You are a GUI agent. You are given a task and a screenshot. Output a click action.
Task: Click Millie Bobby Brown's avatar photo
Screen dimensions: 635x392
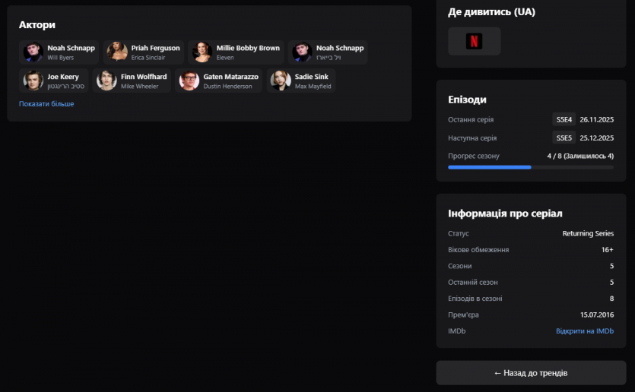point(202,52)
